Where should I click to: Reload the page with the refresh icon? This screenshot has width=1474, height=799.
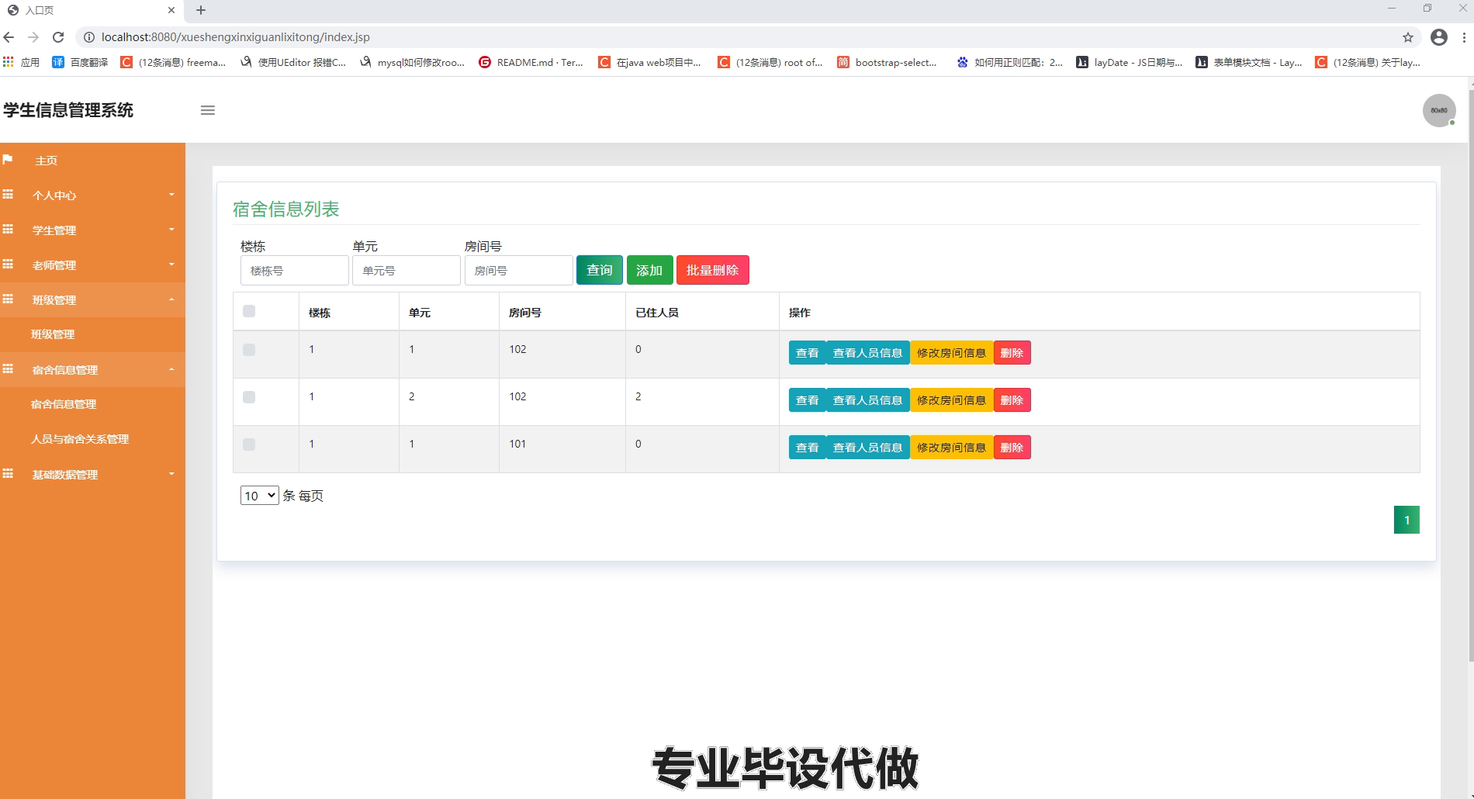tap(58, 37)
